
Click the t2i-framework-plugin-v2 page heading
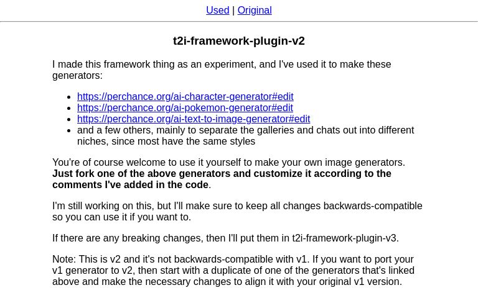point(239,41)
